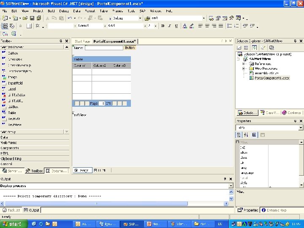
Task: Click the Copy icon
Action: point(54,18)
